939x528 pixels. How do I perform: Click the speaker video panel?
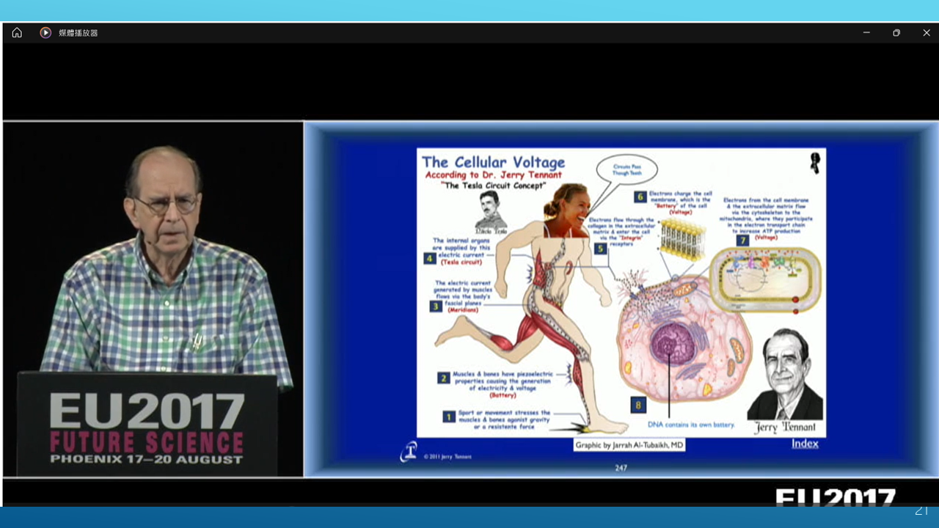pyautogui.click(x=153, y=299)
